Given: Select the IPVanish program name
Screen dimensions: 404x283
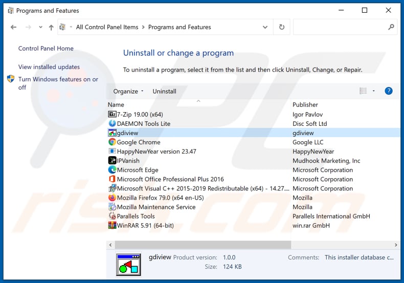Looking at the screenshot, I should pos(128,161).
